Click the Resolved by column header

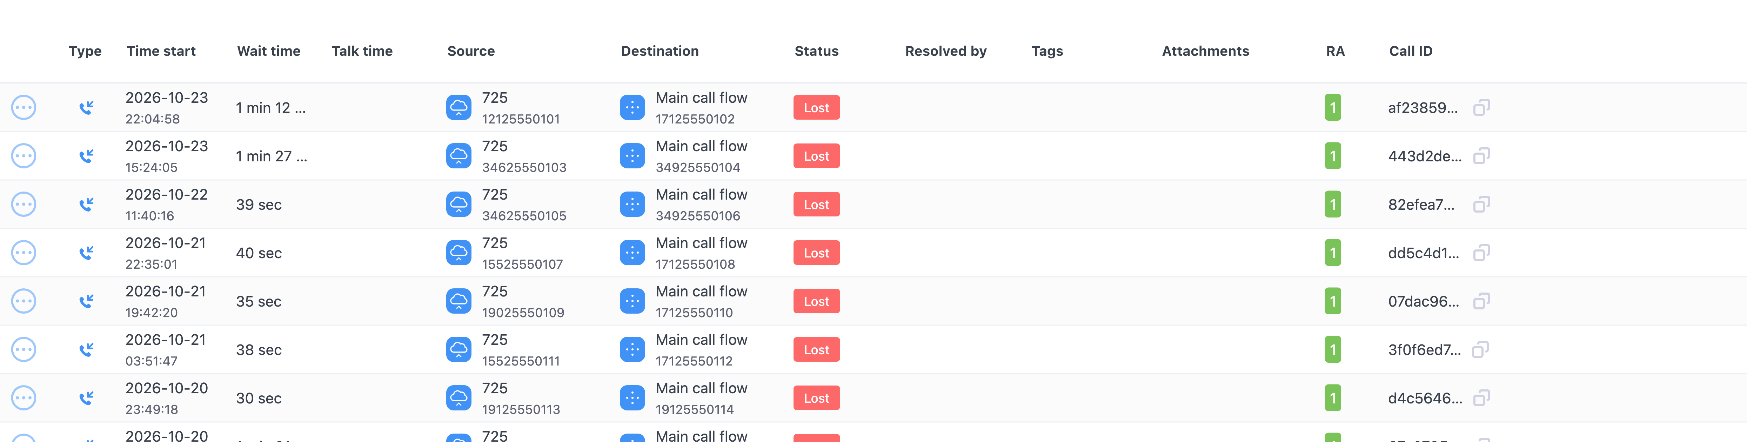click(x=945, y=51)
